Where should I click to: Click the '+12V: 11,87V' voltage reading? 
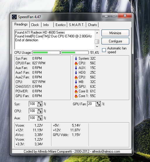pyautogui.click(x=67, y=130)
